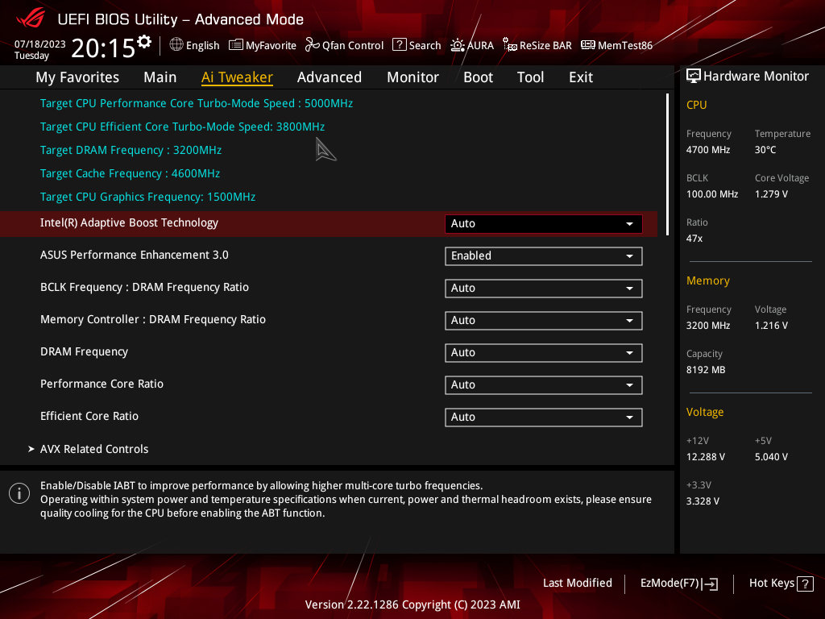The image size is (825, 619).
Task: Click the Search question-mark icon
Action: click(x=400, y=45)
